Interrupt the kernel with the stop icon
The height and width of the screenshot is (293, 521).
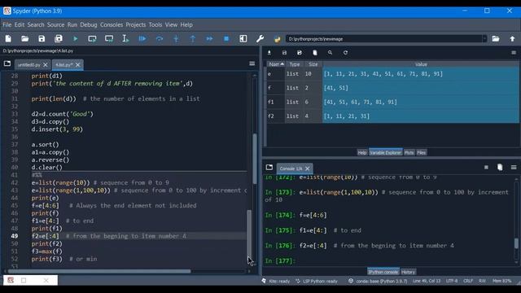[486, 168]
